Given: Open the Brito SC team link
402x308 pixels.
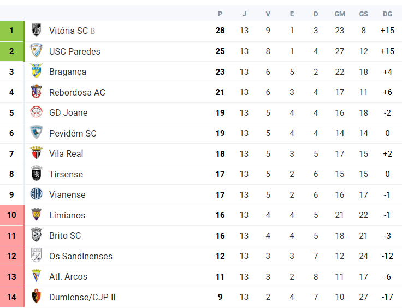Looking at the screenshot, I should 65,235.
